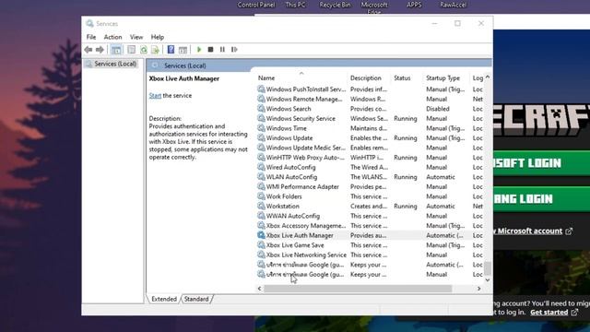
Task: Click the horizontal scrollbar thumb
Action: click(358, 289)
